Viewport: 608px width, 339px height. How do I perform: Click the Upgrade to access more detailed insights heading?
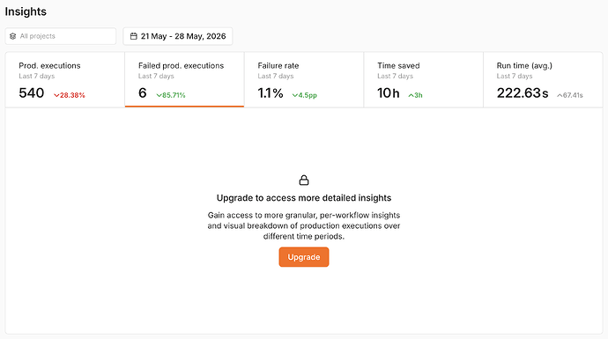pos(304,198)
